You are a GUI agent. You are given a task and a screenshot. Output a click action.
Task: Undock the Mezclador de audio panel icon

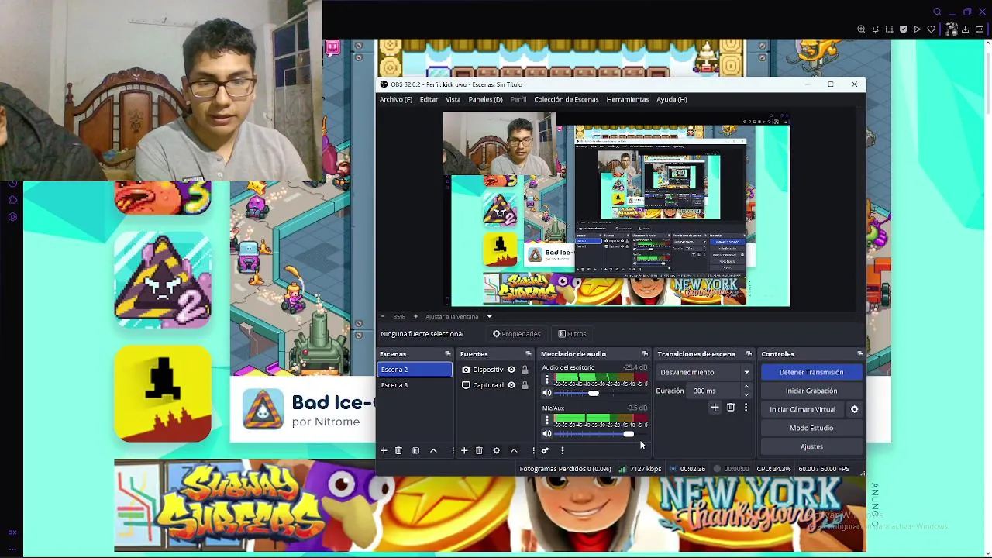point(644,354)
